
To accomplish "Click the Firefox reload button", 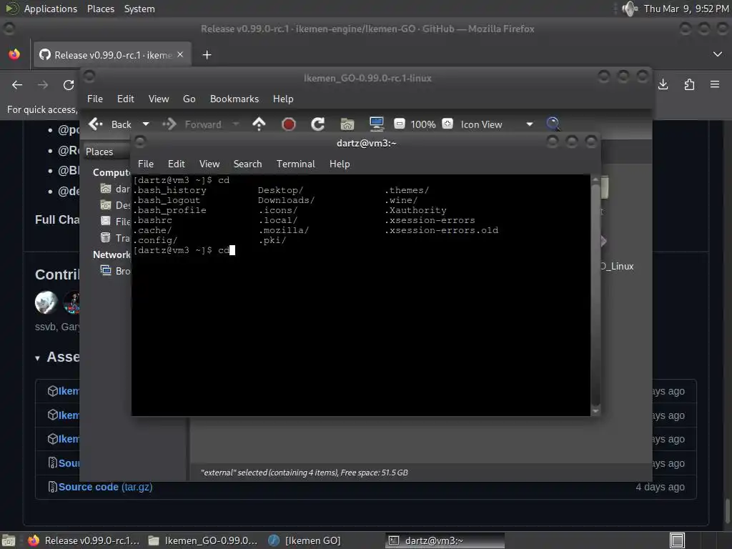I will pos(69,85).
